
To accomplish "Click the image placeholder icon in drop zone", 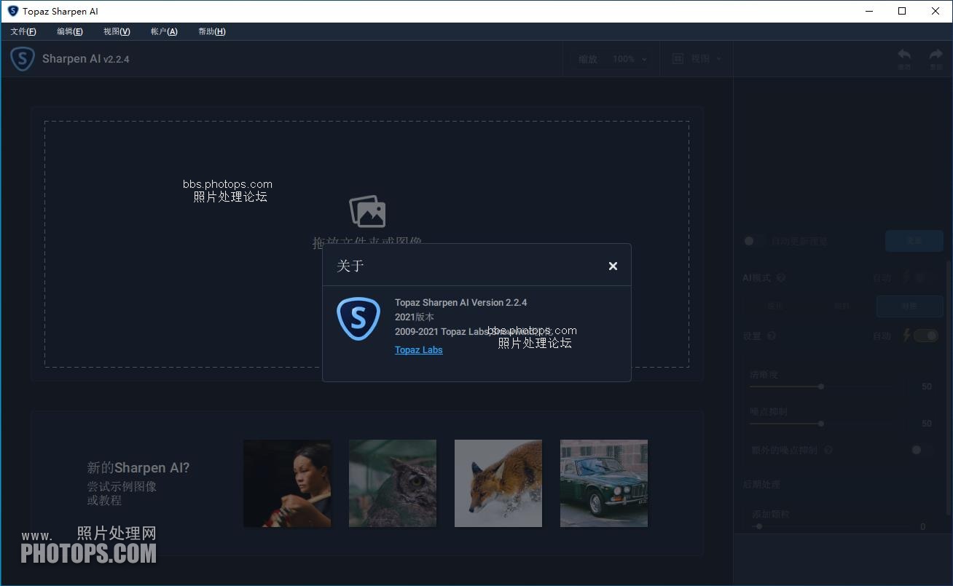I will [367, 212].
